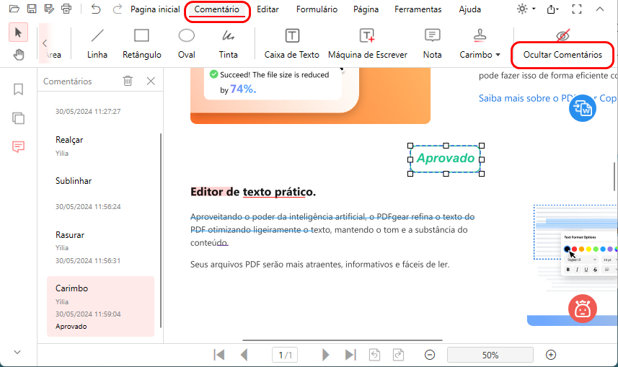
Task: Open the 50% zoom level box
Action: (x=490, y=355)
